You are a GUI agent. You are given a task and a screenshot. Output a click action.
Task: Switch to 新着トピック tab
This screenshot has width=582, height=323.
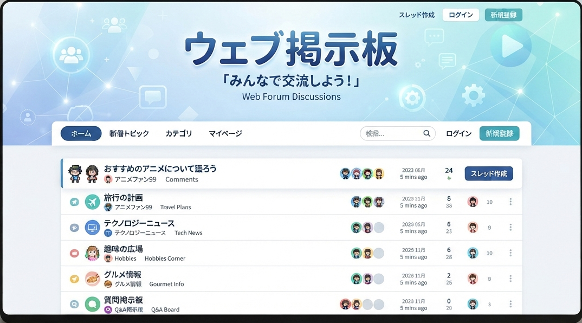(x=129, y=133)
